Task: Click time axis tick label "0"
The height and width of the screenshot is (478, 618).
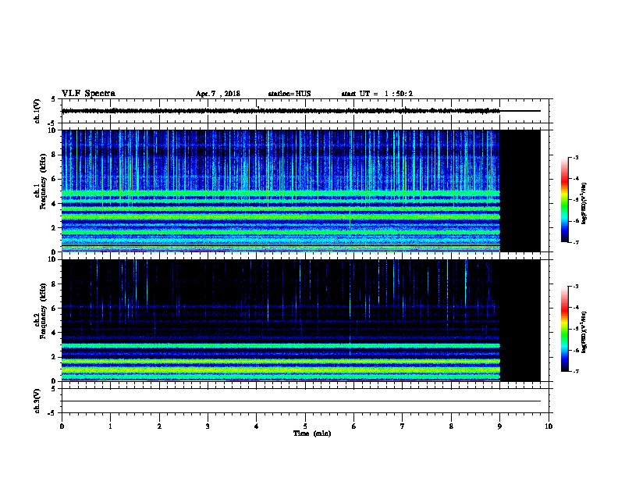Action: 62,426
